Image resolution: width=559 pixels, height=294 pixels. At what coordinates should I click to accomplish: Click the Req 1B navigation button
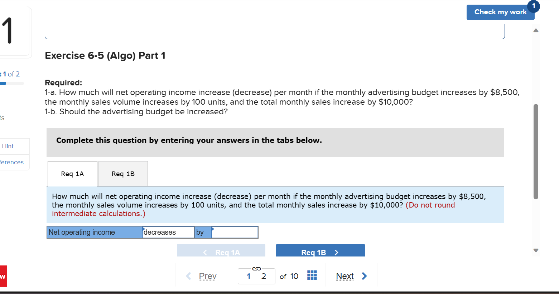[320, 252]
